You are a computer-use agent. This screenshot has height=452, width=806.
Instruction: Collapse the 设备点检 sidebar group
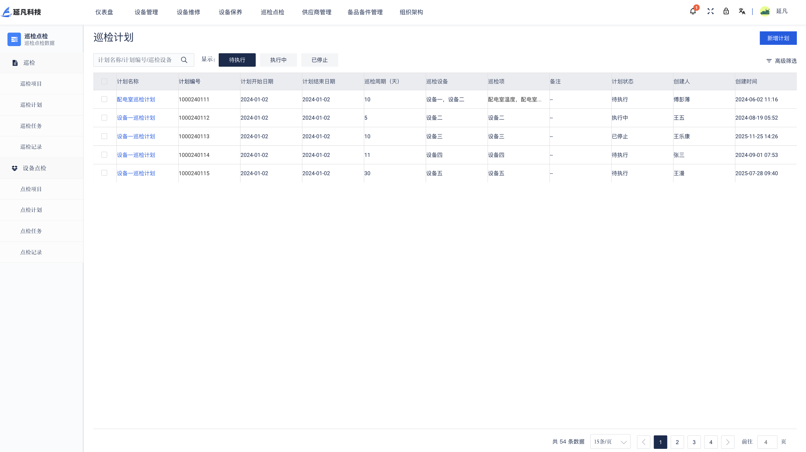click(x=34, y=168)
